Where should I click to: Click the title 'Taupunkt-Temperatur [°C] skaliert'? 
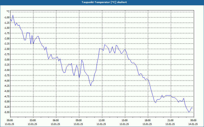click(104, 2)
